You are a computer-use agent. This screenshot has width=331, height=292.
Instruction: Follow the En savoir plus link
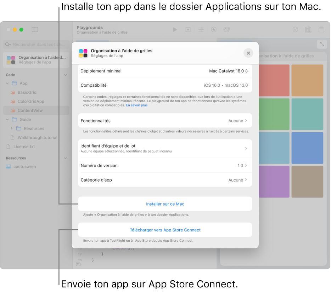click(137, 105)
